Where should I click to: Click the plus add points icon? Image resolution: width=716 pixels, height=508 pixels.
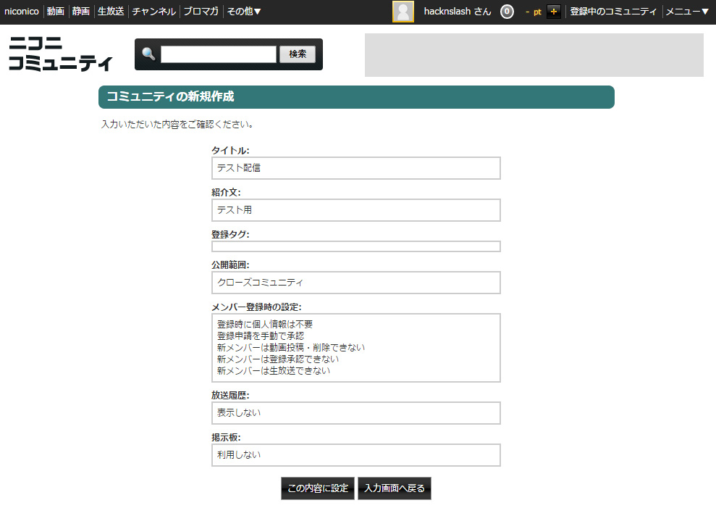click(553, 12)
